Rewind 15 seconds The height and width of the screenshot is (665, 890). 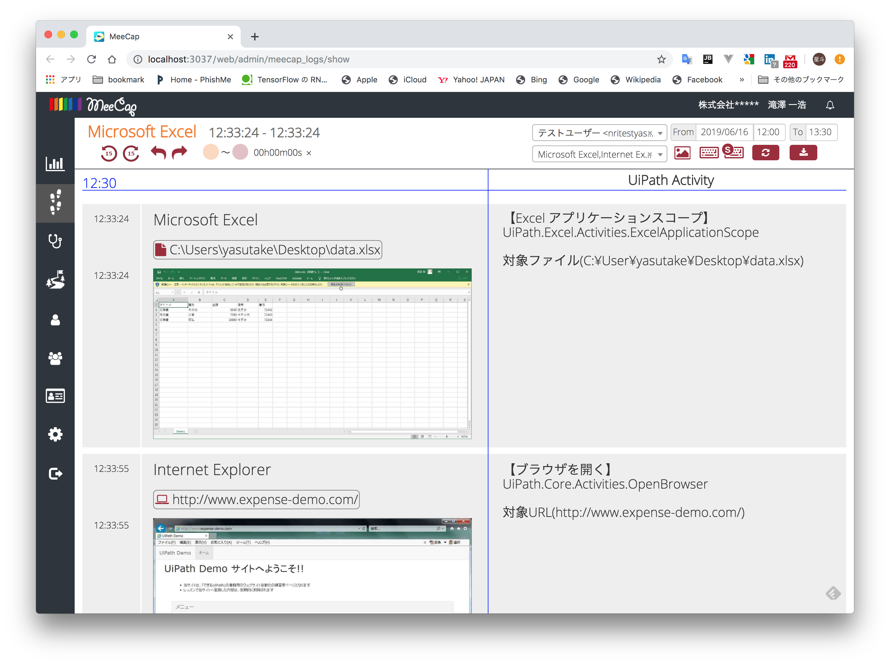point(109,153)
